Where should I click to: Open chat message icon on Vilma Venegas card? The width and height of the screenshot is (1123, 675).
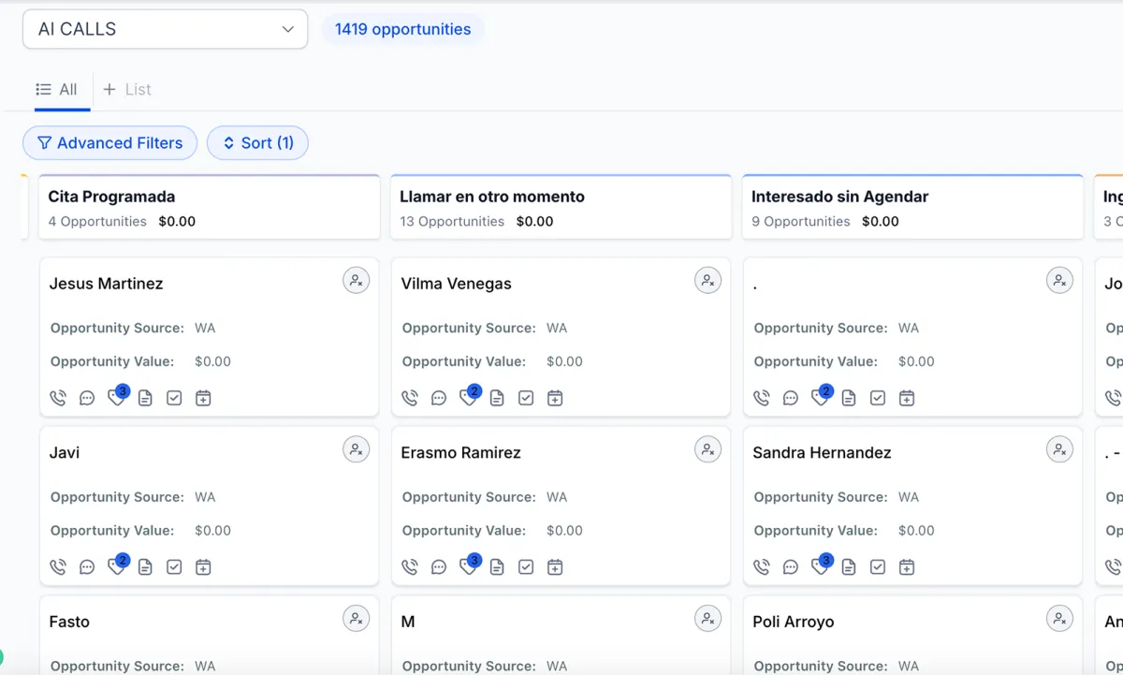(x=439, y=398)
